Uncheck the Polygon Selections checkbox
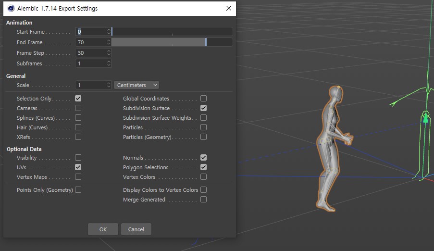Screen dimensions: 434x251 click(x=203, y=167)
